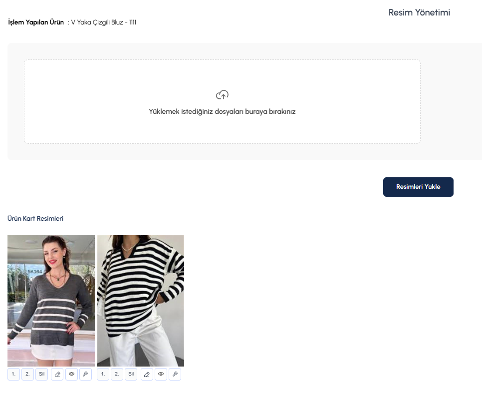
Task: Delete gray sweater image with Sil
Action: 42,374
